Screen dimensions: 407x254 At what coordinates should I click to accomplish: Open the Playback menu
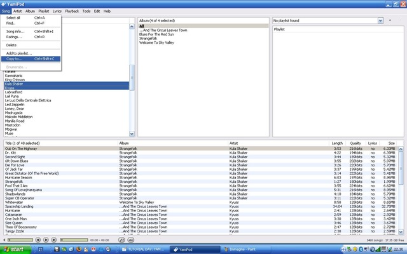point(72,11)
